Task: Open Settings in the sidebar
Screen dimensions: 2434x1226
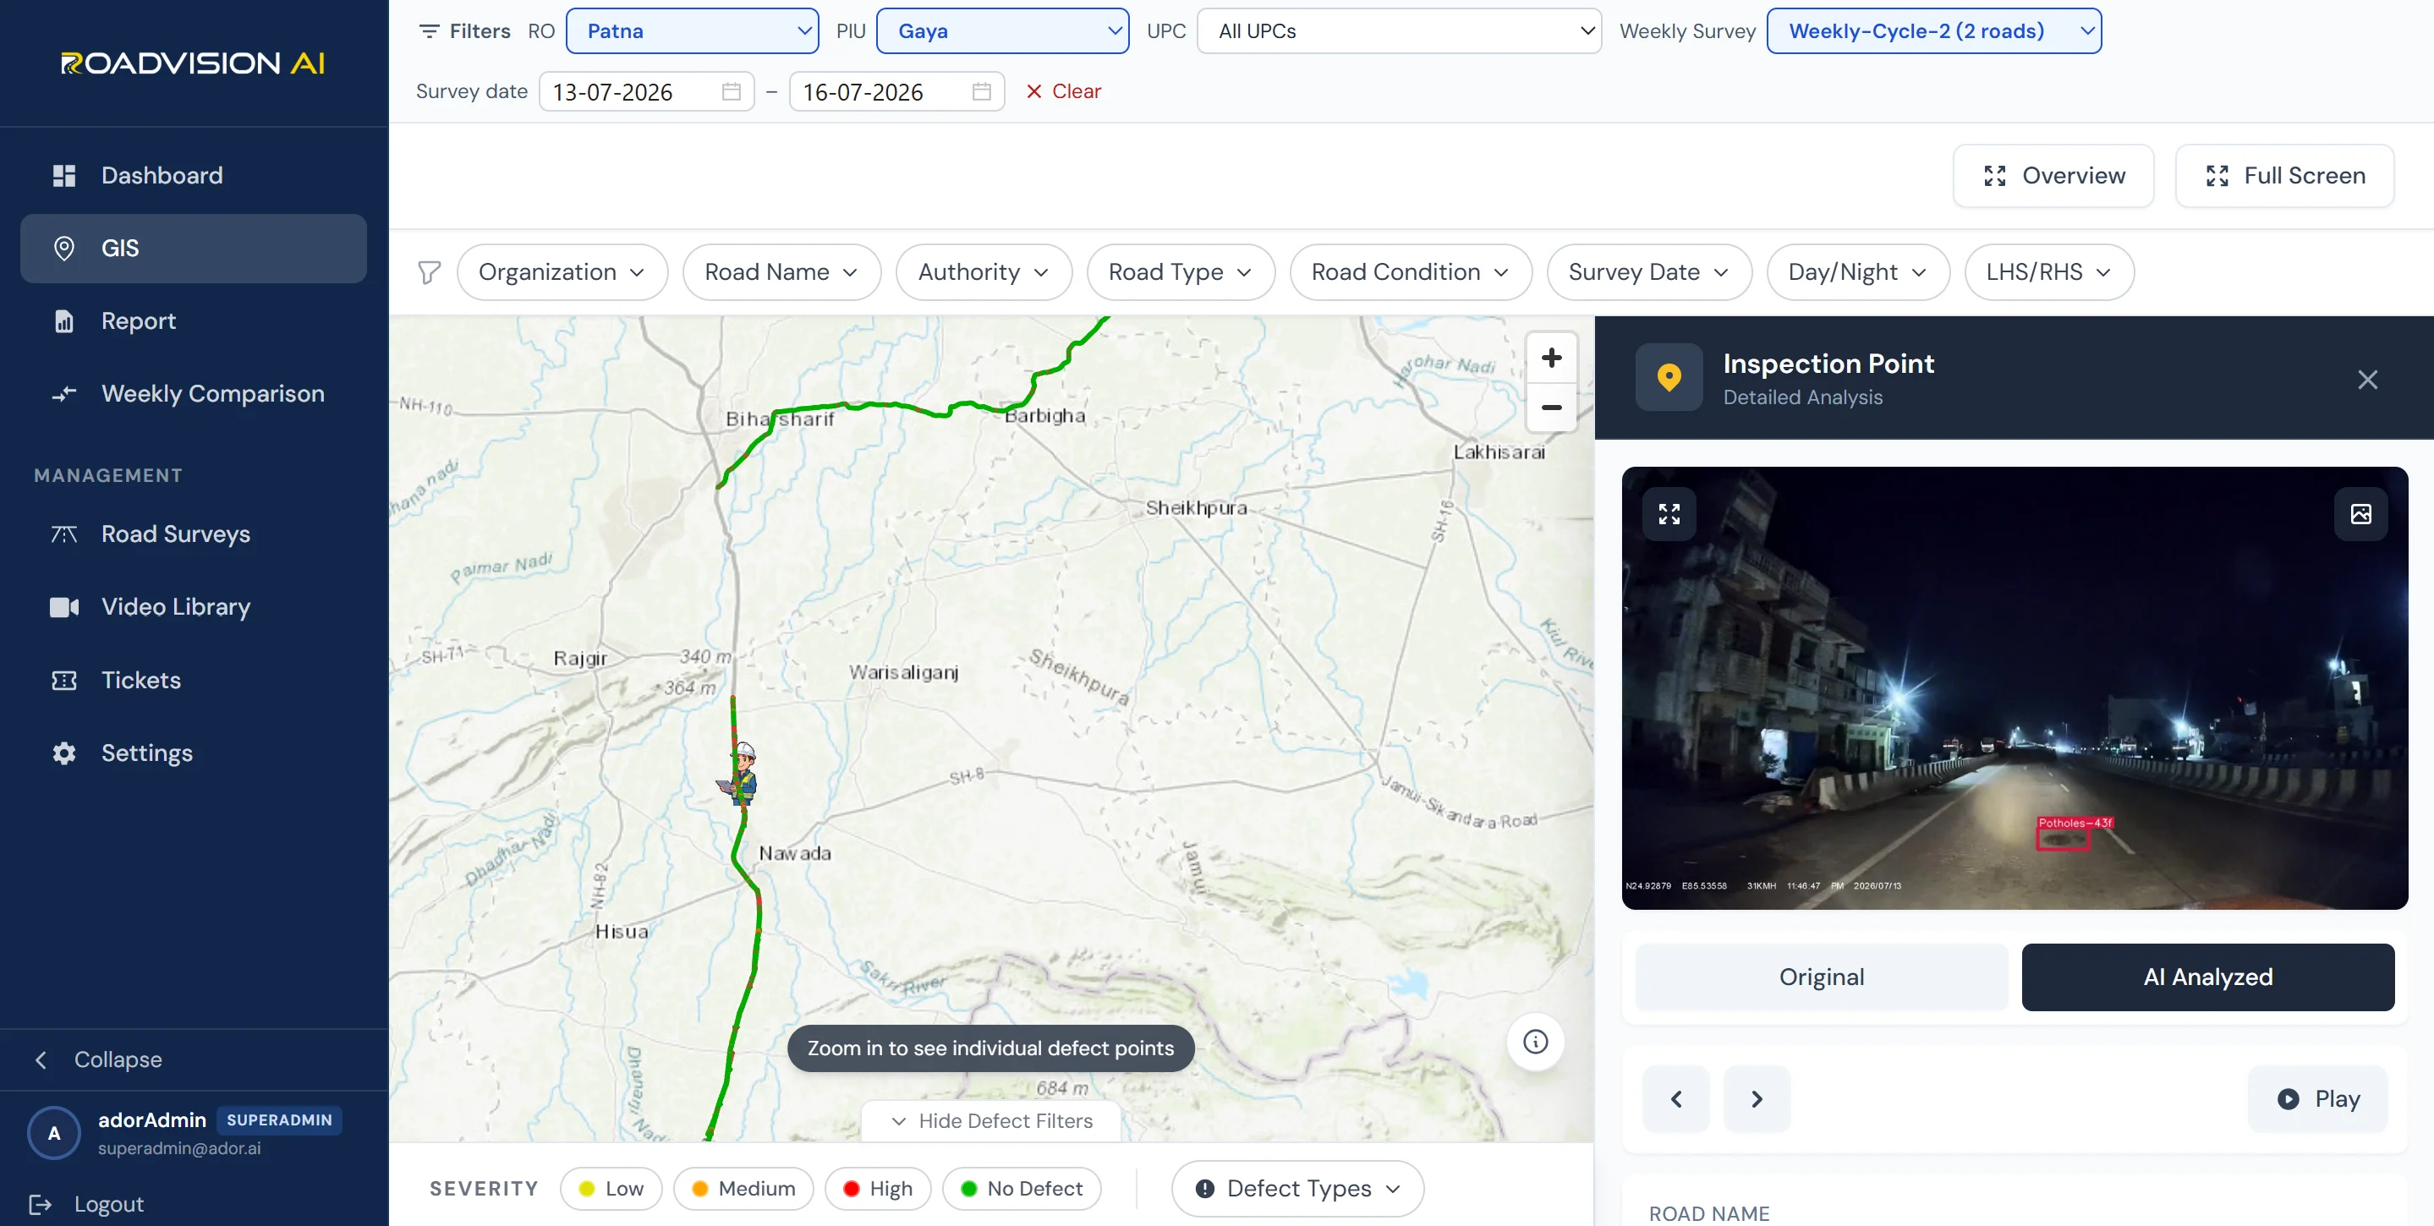Action: click(194, 753)
